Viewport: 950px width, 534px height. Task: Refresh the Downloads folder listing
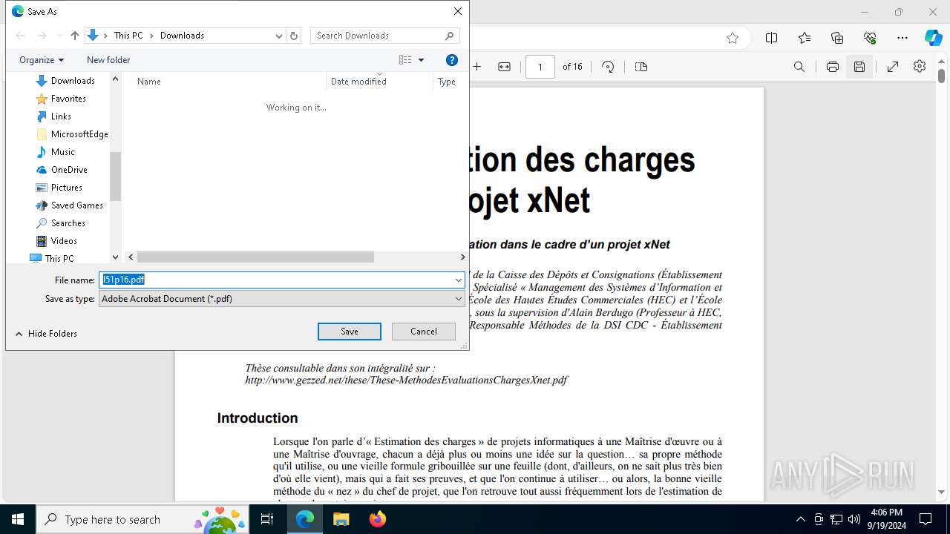[x=294, y=36]
